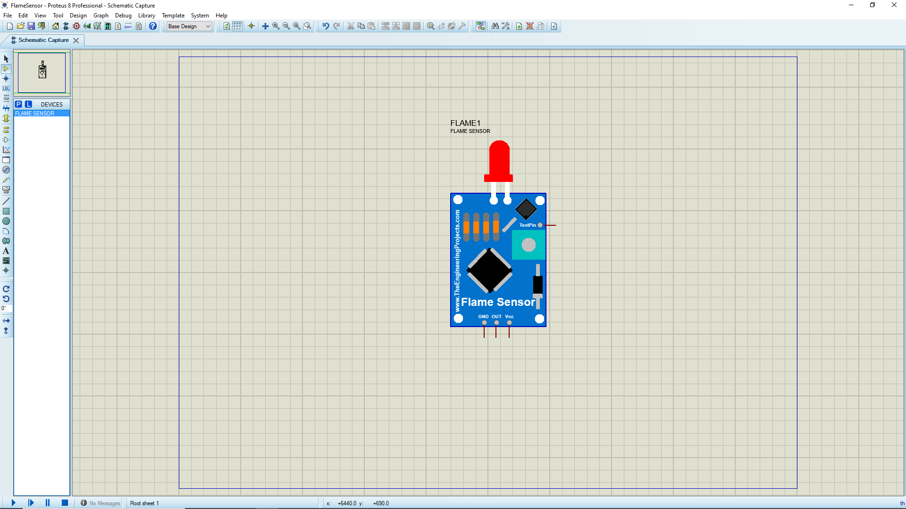
Task: Select the Subcircuit Mode tool
Action: [6, 118]
